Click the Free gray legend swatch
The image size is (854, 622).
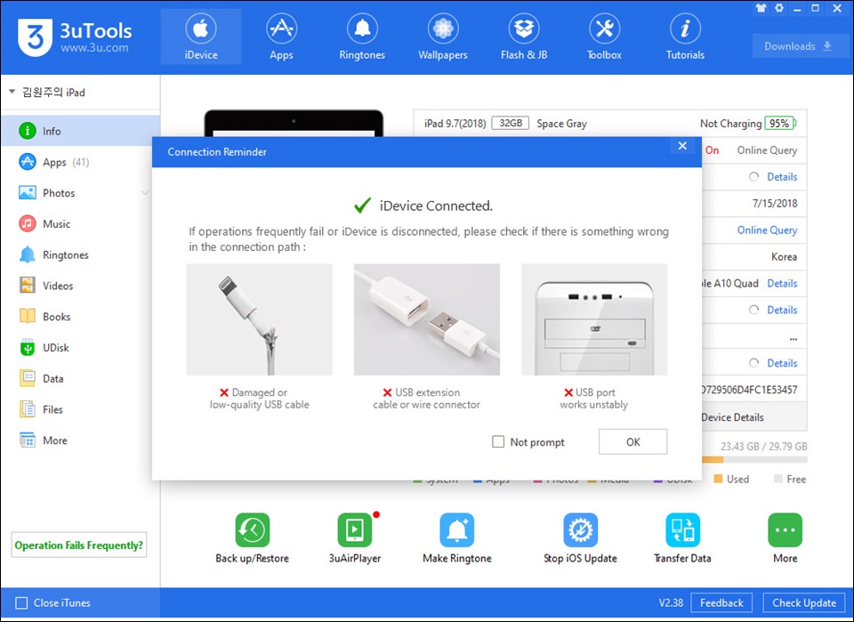click(777, 479)
